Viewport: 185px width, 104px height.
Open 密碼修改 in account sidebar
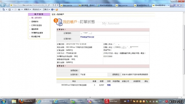point(35,22)
